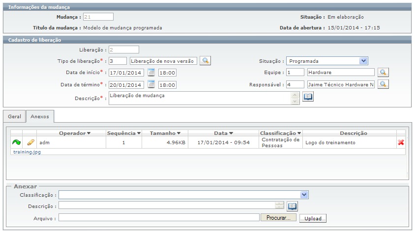The height and width of the screenshot is (233, 415).
Task: Click the green arrow icon in the attachment row
Action: [x=17, y=143]
